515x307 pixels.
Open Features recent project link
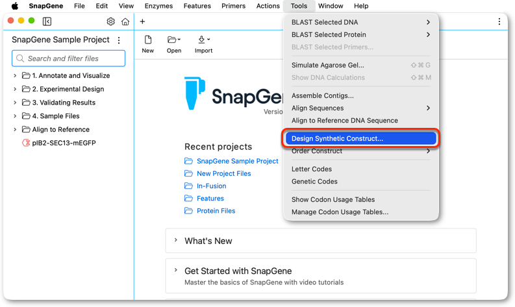(x=210, y=199)
